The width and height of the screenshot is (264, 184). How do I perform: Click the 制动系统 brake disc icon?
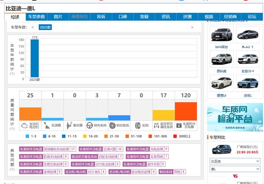[x=112, y=125]
